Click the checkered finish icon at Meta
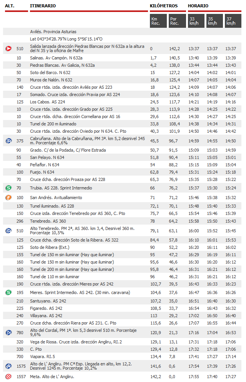The height and width of the screenshot is (382, 246). point(8,376)
